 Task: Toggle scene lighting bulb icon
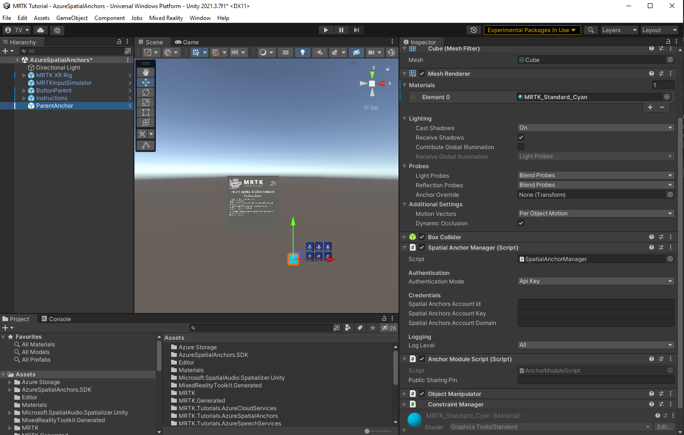click(x=303, y=52)
